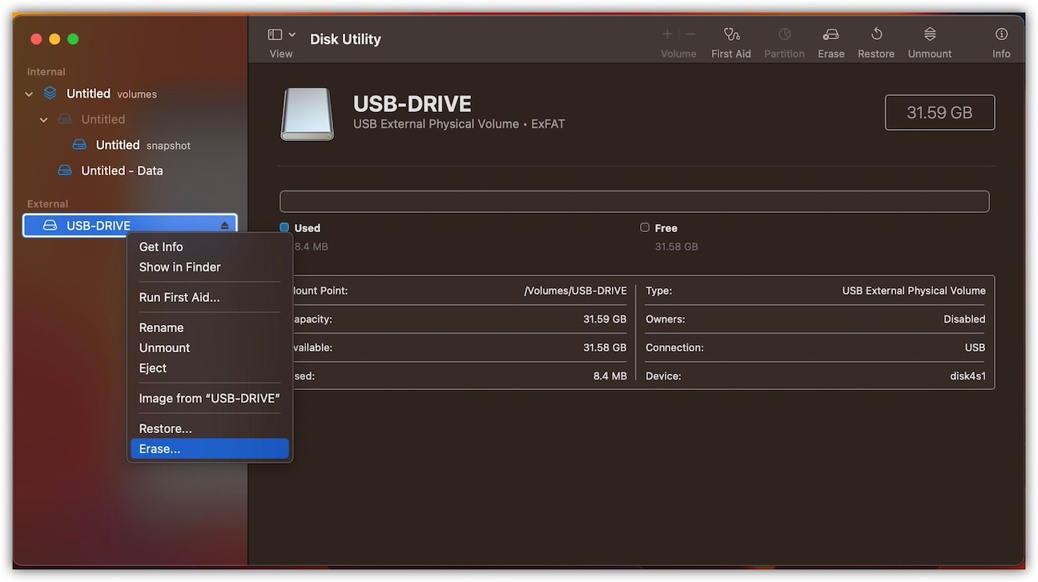The height and width of the screenshot is (582, 1038).
Task: Click the External section header
Action: click(47, 204)
